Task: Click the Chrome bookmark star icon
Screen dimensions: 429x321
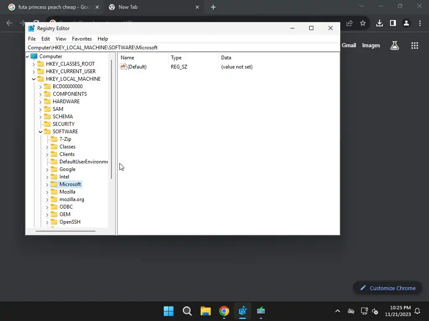Action: pyautogui.click(x=363, y=23)
